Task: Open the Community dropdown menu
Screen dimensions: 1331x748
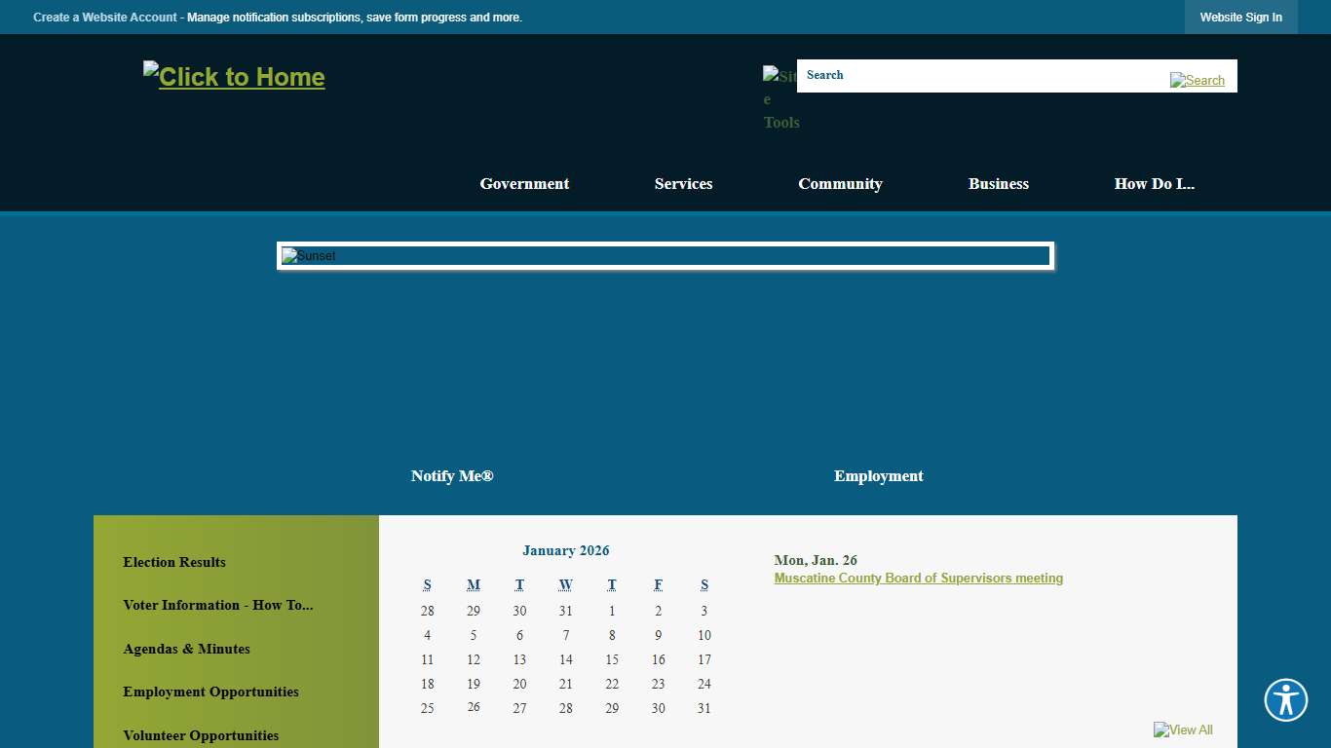Action: 840,183
